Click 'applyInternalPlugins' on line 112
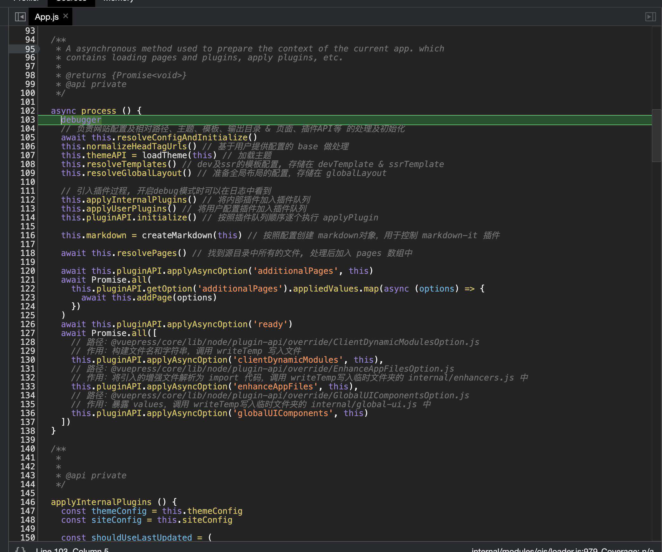Image resolution: width=662 pixels, height=552 pixels. 137,200
